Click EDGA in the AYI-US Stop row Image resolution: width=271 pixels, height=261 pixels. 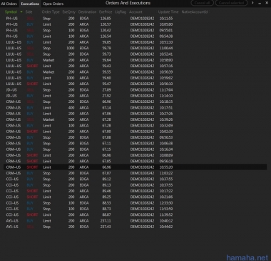pos(84,227)
